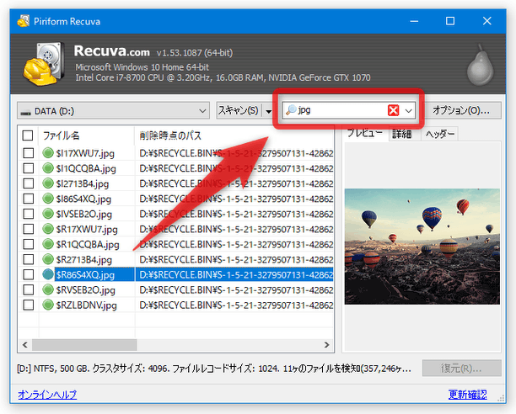Check the box for $IVSEB2O.jpg
The height and width of the screenshot is (414, 516).
point(29,214)
